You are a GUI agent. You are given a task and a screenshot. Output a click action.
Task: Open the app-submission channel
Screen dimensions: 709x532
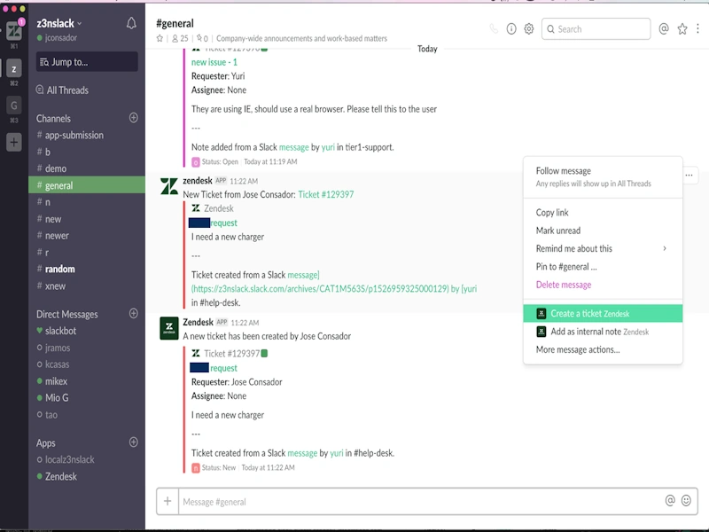(x=87, y=135)
